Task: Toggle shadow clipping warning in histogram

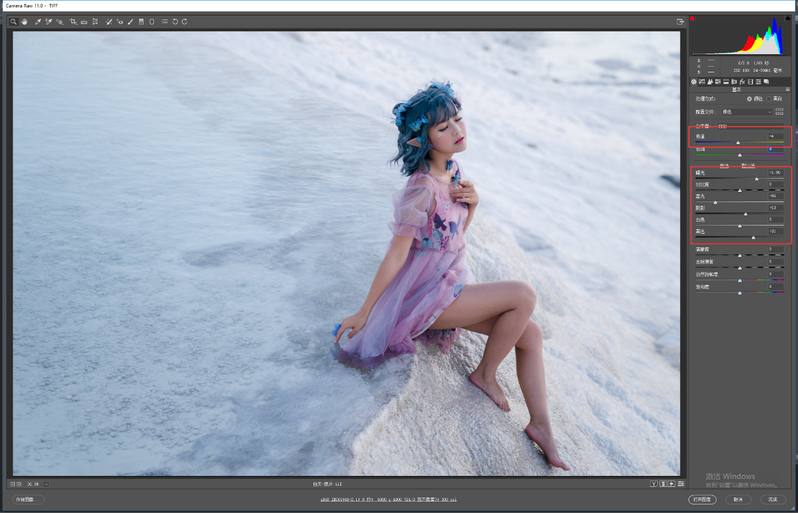Action: click(x=693, y=18)
